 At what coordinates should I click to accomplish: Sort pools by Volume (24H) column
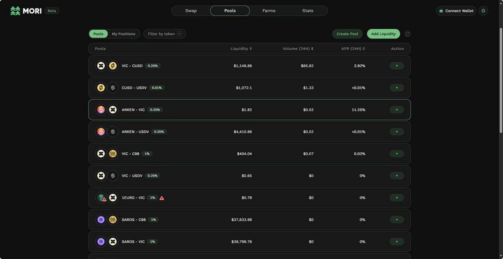pyautogui.click(x=298, y=49)
